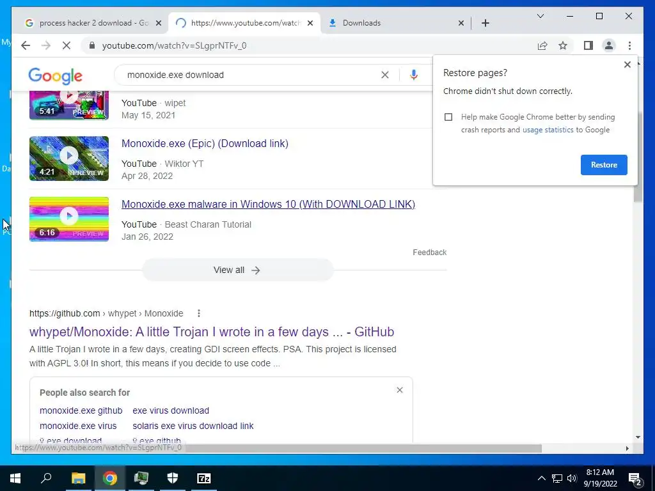Open Windows Security from the taskbar
This screenshot has height=491, width=655.
point(173,478)
